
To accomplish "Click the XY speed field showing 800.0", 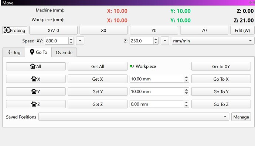I will point(57,41).
